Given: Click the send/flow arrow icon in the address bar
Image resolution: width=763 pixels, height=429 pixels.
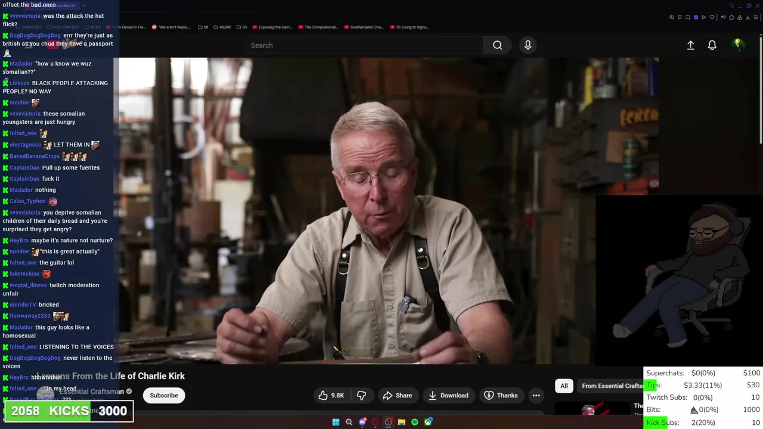Looking at the screenshot, I should [x=703, y=17].
